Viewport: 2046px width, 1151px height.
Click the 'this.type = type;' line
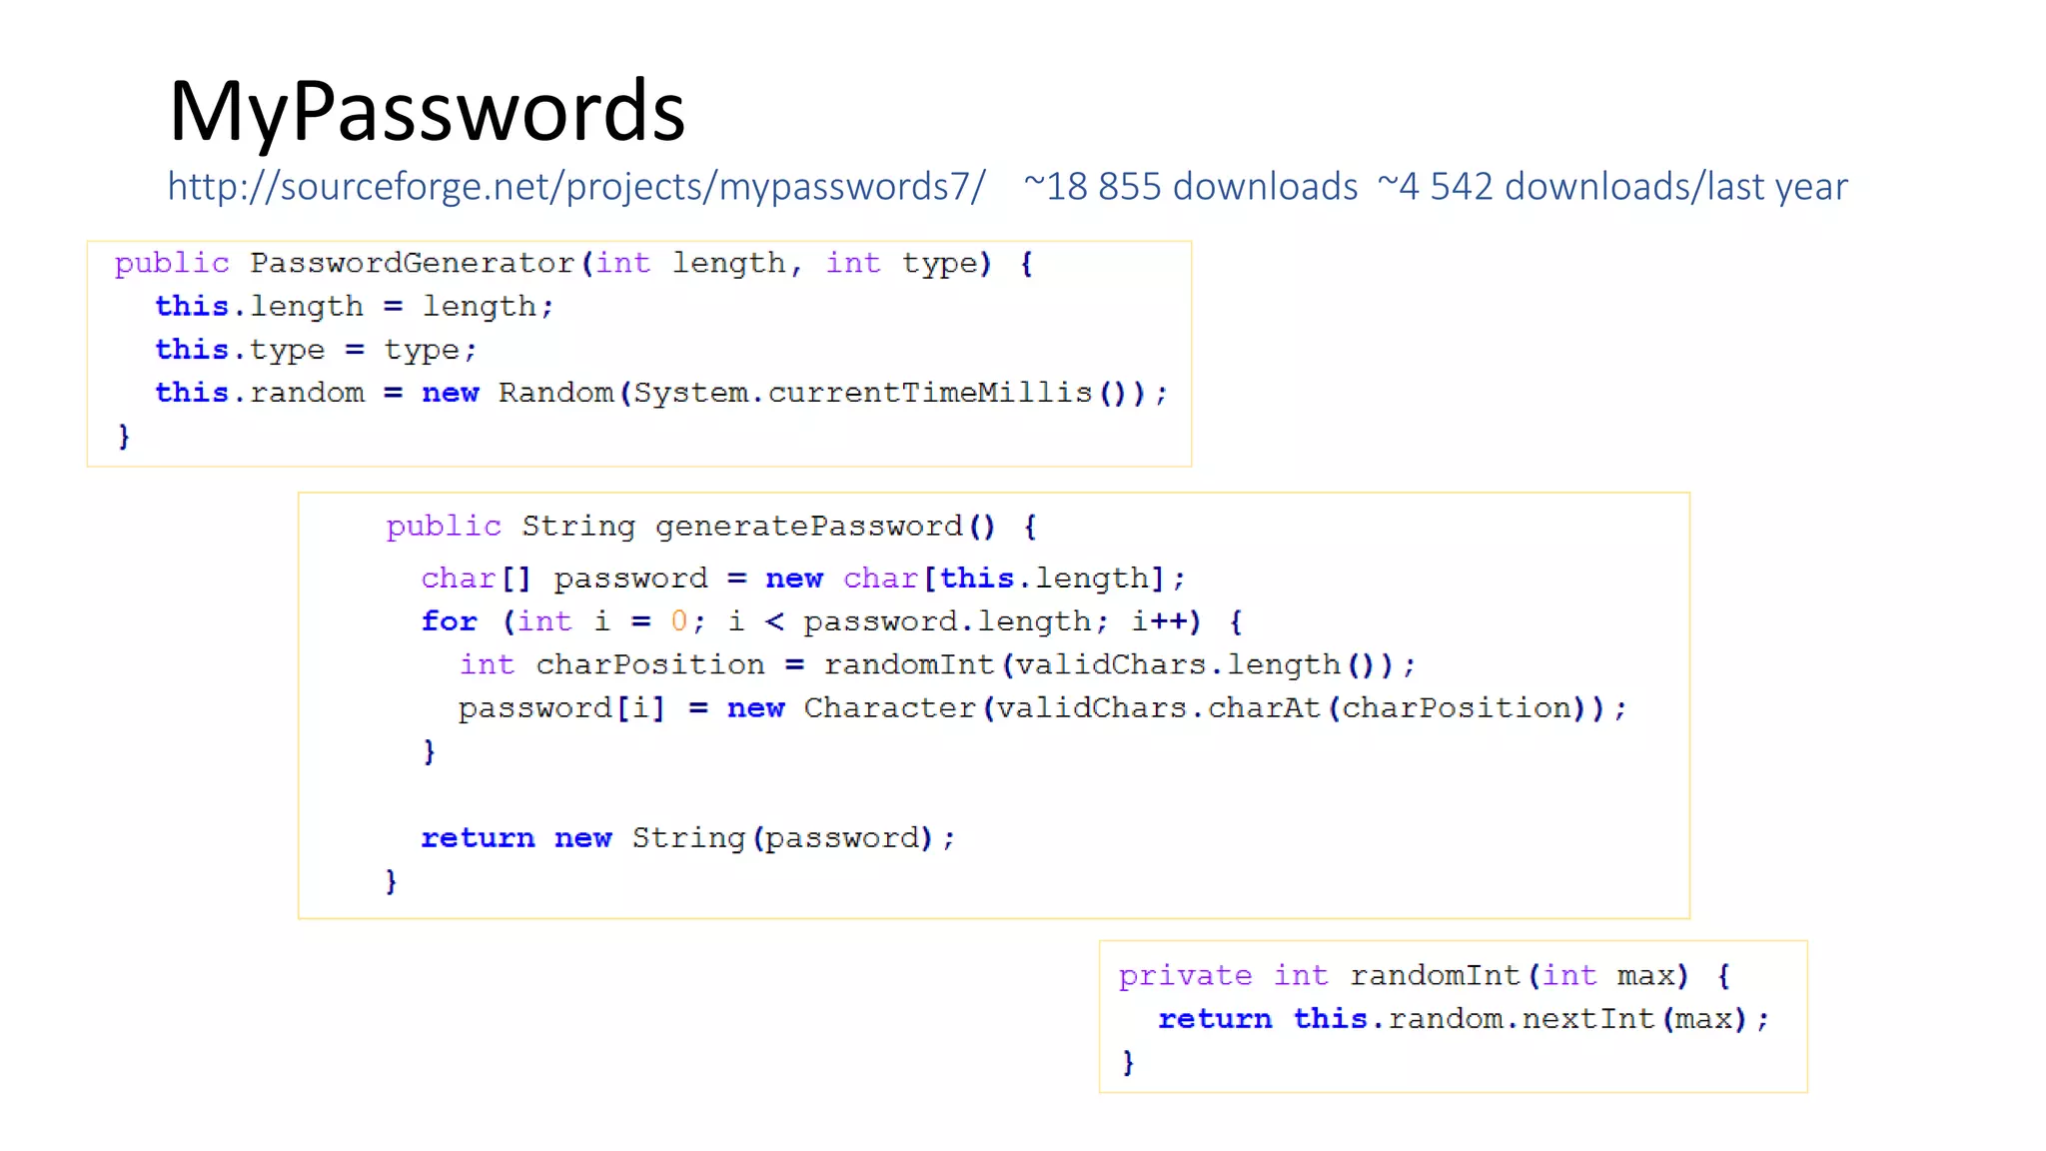316,350
